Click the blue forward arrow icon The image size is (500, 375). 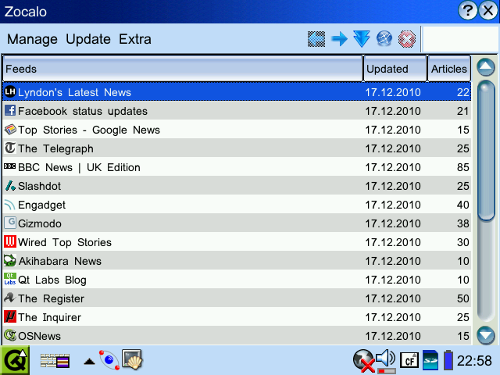pos(339,39)
